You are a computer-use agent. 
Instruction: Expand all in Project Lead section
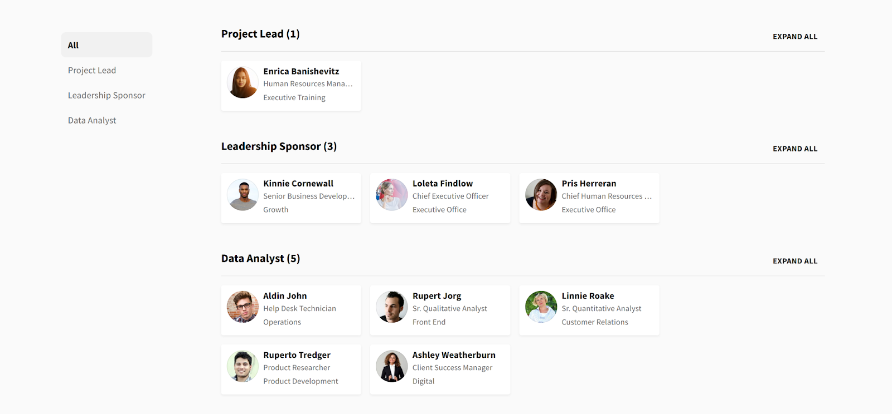795,37
